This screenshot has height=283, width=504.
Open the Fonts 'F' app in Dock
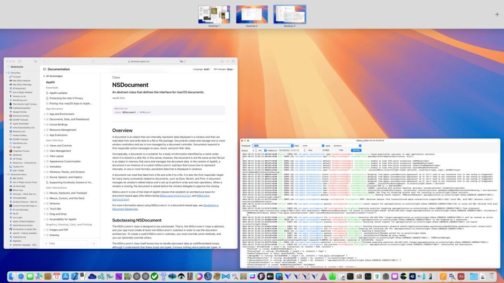261,276
